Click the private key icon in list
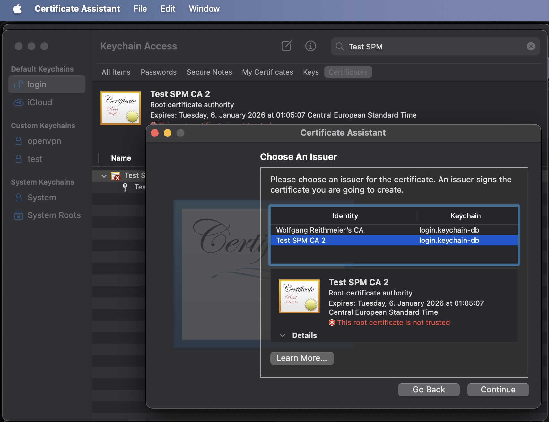 click(x=125, y=187)
